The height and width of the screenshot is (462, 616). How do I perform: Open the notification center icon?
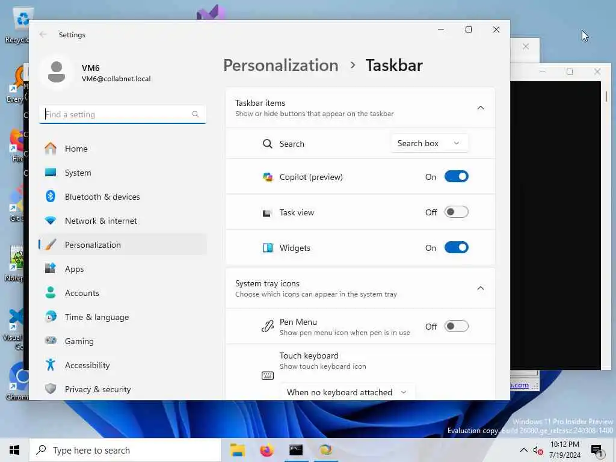pos(597,450)
